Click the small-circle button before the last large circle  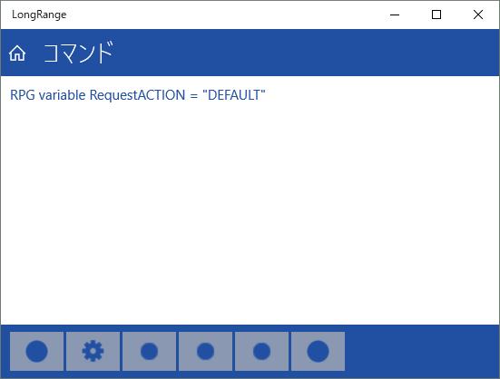click(x=262, y=351)
